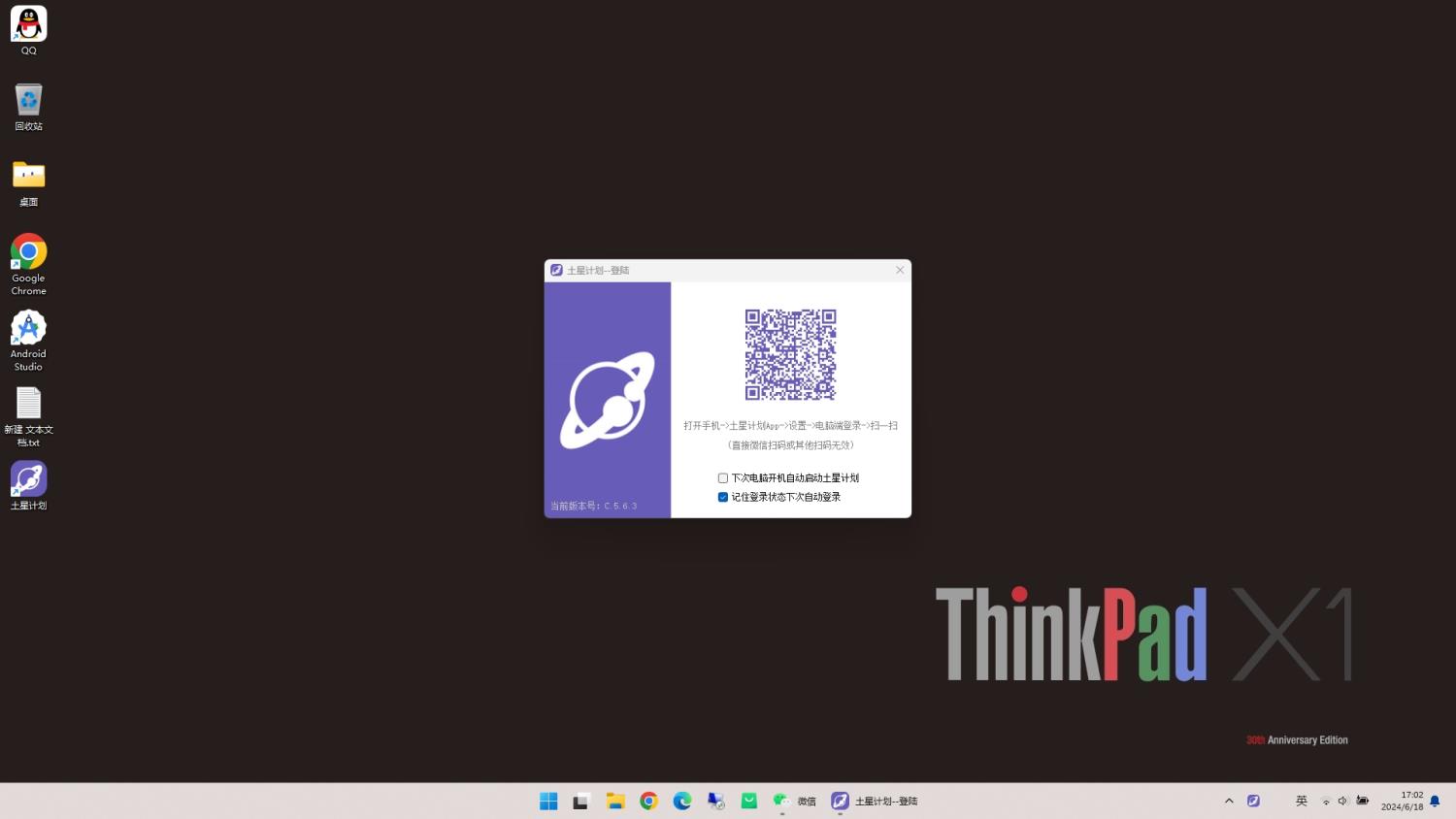Enable auto-start 土星计划 on boot checkbox

click(x=723, y=478)
